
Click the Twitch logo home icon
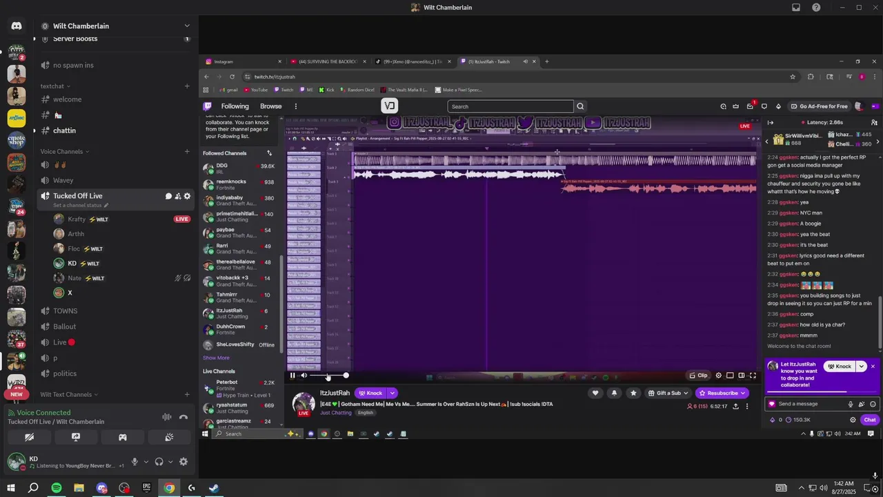[x=207, y=106]
